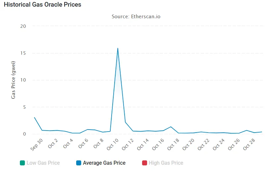
Task: Click the first data point near 3 gwei
Action: click(x=34, y=117)
